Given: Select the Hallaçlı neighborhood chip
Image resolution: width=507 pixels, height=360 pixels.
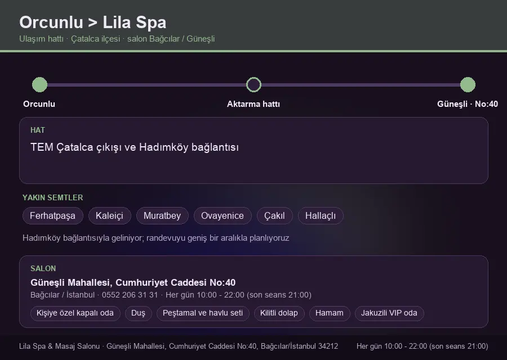Looking at the screenshot, I should (321, 215).
